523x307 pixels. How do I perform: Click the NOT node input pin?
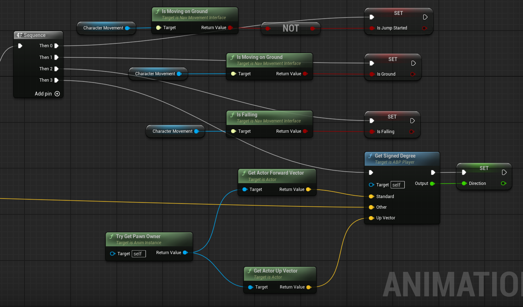[x=268, y=28]
